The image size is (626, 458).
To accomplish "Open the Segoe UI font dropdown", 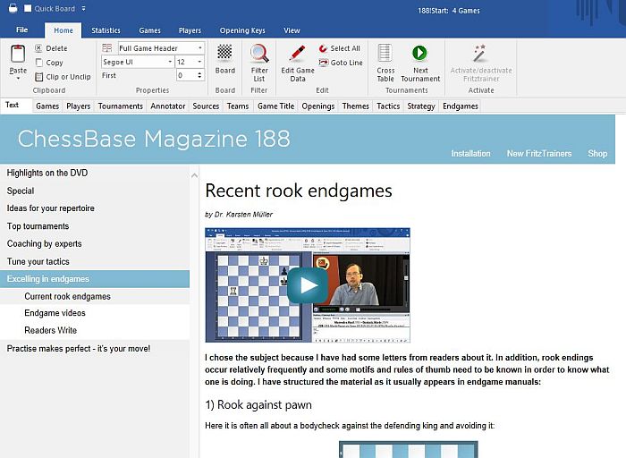I will coord(169,62).
